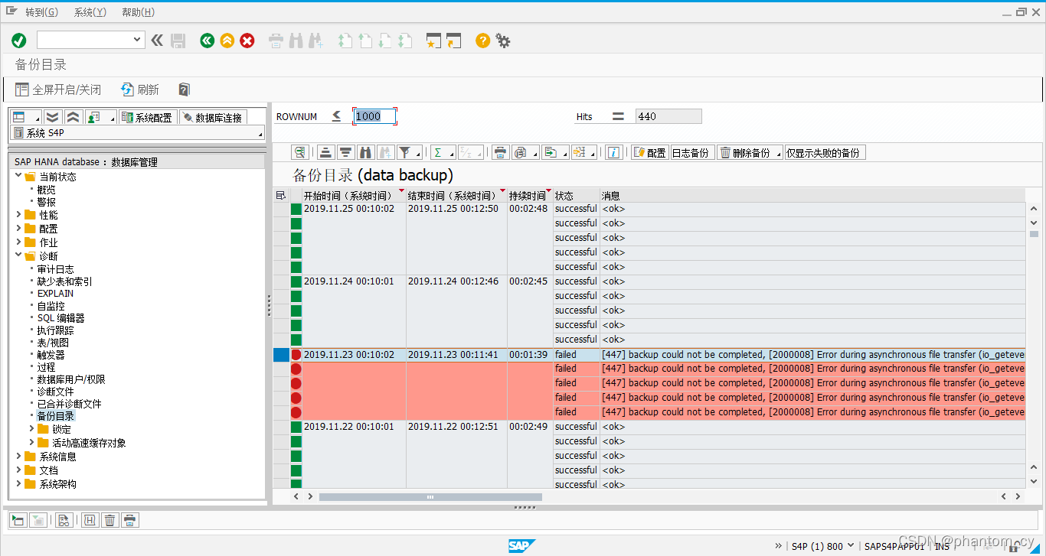
Task: Open the 转到(G) menu
Action: coord(41,12)
